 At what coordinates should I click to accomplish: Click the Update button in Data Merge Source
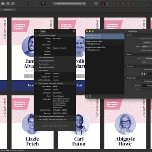coord(147,43)
